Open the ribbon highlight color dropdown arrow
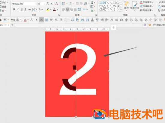 tap(51, 10)
